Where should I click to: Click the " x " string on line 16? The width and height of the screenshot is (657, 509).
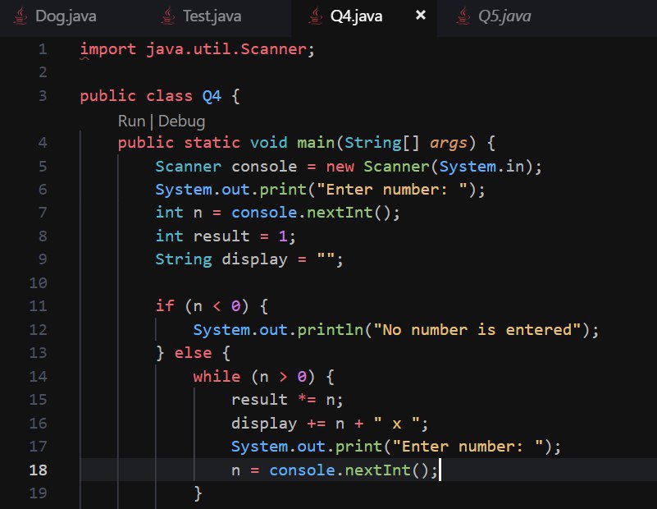pos(397,423)
